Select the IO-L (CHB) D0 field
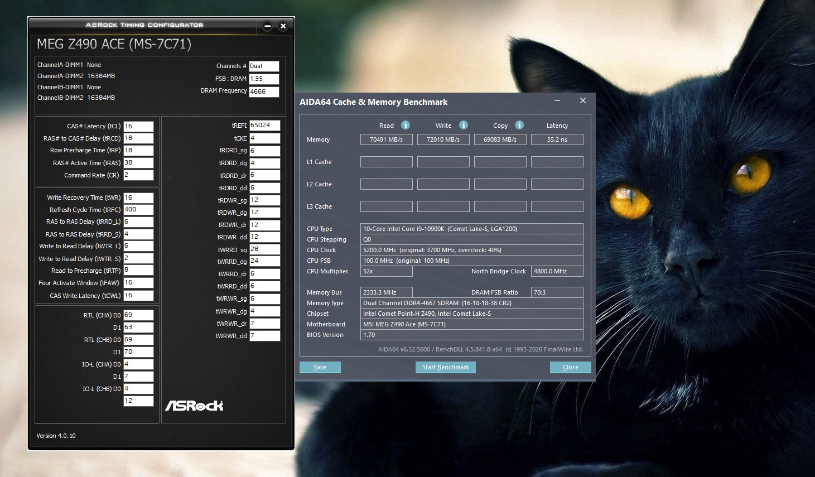Viewport: 815px width, 477px height. tap(138, 389)
